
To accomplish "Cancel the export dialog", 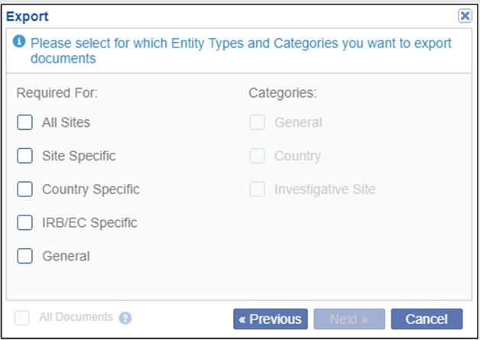I will [426, 319].
